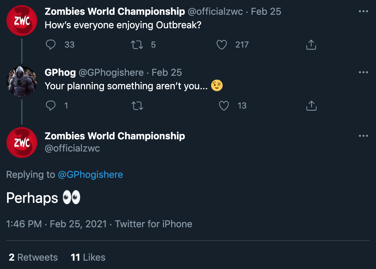Screen dimensions: 376x269
Task: Share GPhog's tweet using share icon
Action: click(311, 106)
